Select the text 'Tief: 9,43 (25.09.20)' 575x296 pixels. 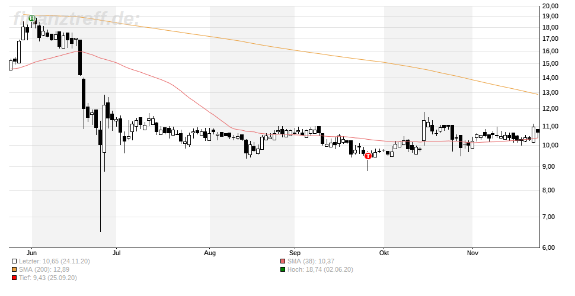[x=48, y=278]
